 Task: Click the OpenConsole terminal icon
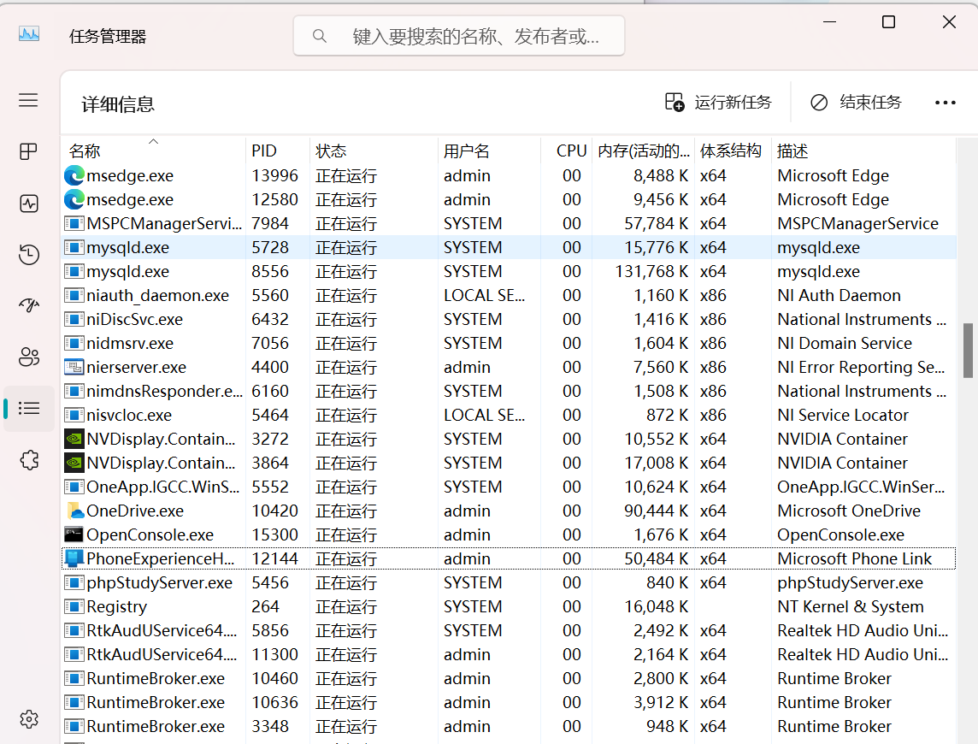[x=74, y=534]
